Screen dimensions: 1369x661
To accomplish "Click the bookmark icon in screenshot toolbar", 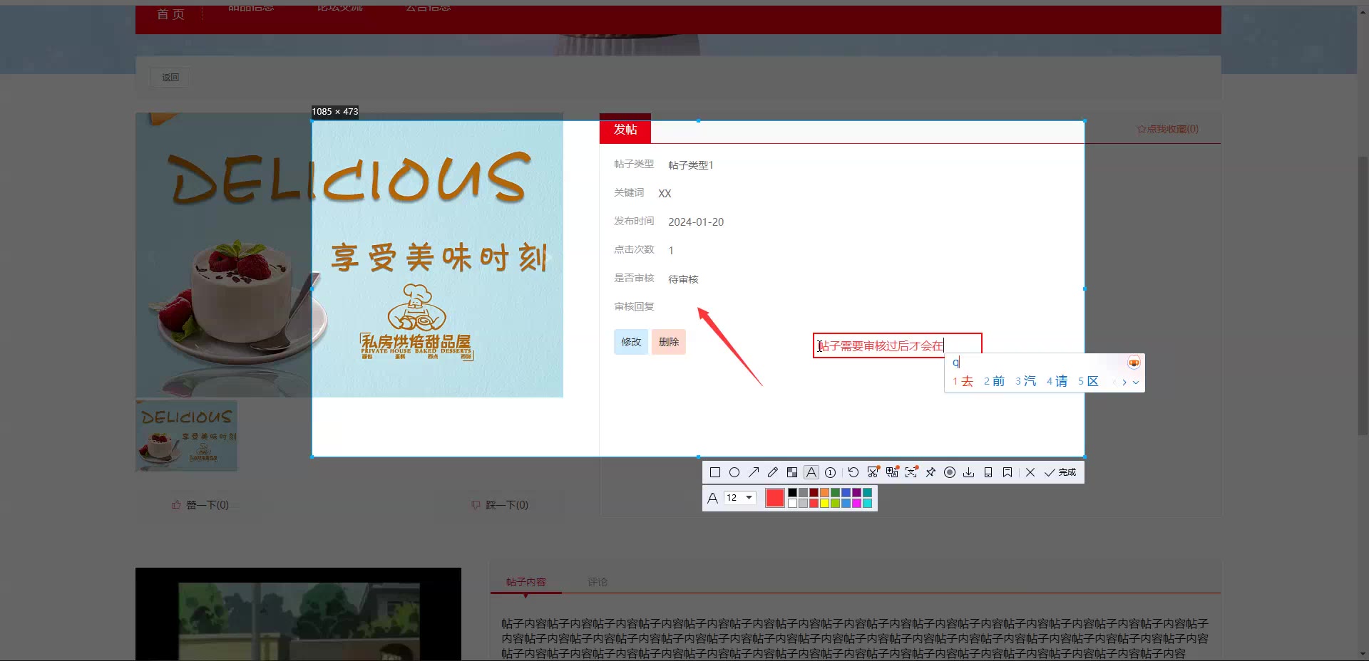I will (1007, 472).
